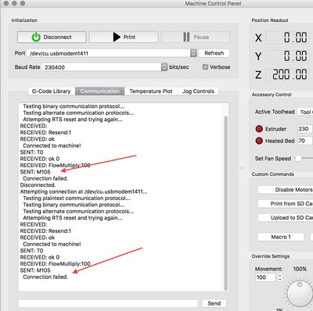Select the Communication tab

click(100, 91)
